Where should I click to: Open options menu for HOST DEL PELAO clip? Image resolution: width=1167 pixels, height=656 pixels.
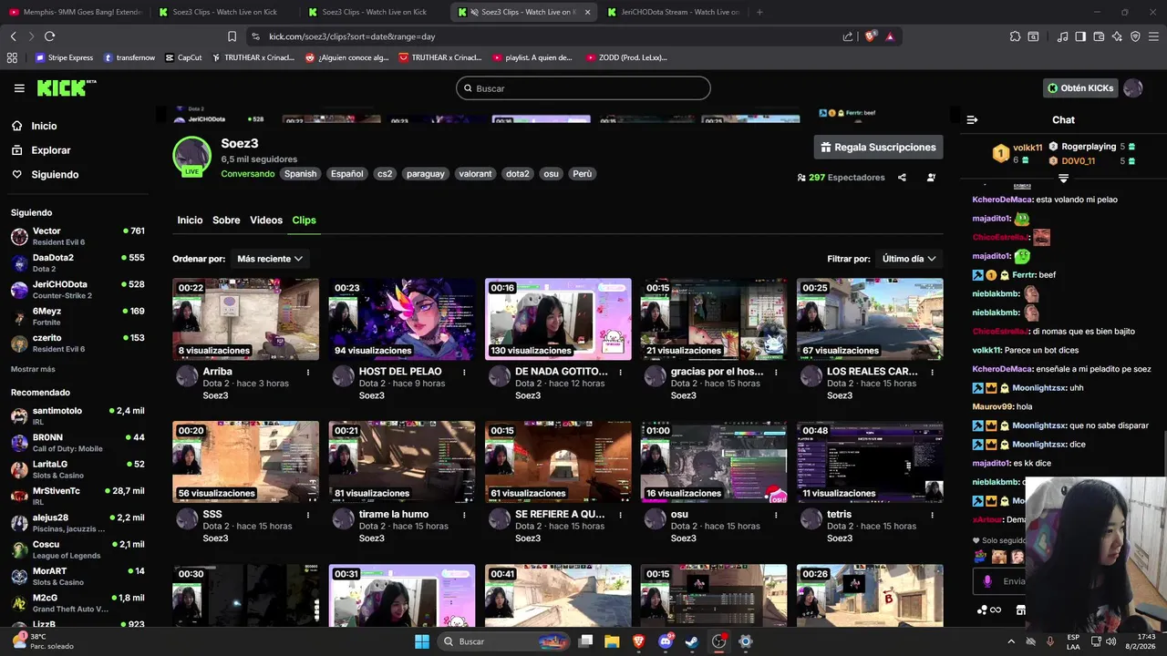[x=464, y=372]
